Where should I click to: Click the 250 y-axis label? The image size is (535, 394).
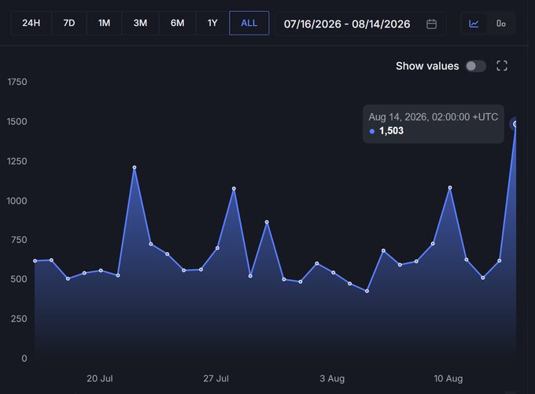coord(19,319)
